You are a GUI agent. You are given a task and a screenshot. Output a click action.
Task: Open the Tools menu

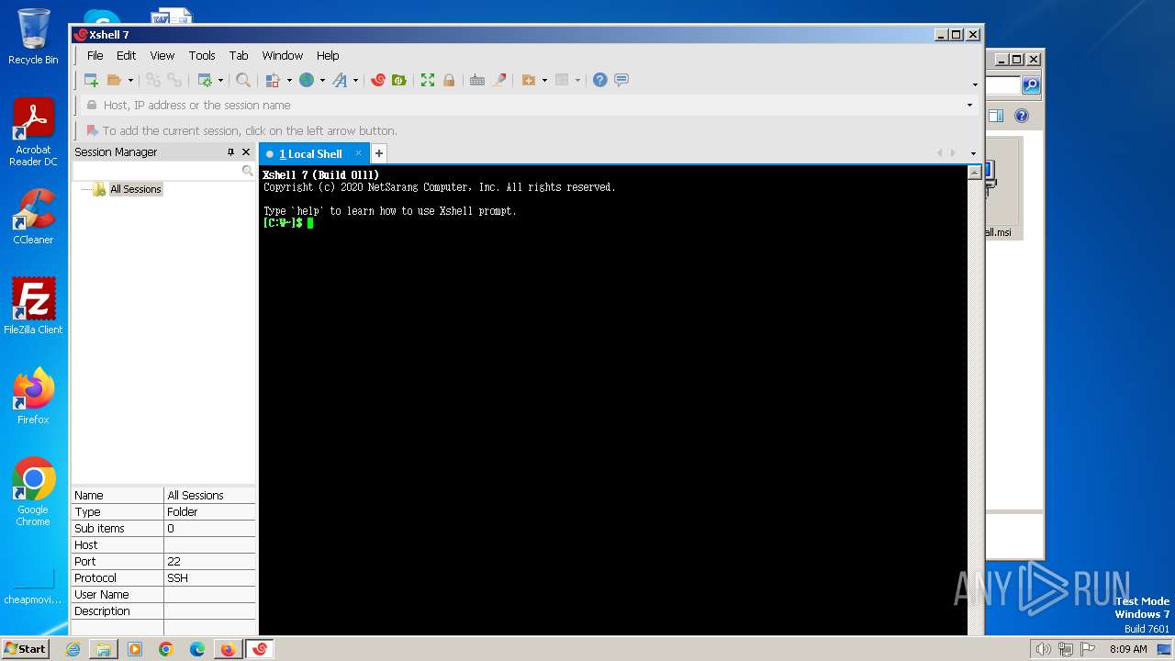tap(202, 55)
